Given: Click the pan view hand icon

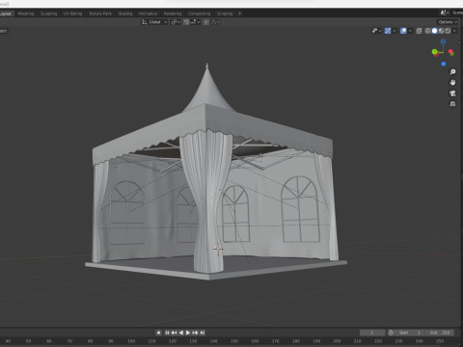Looking at the screenshot, I should click(x=452, y=83).
